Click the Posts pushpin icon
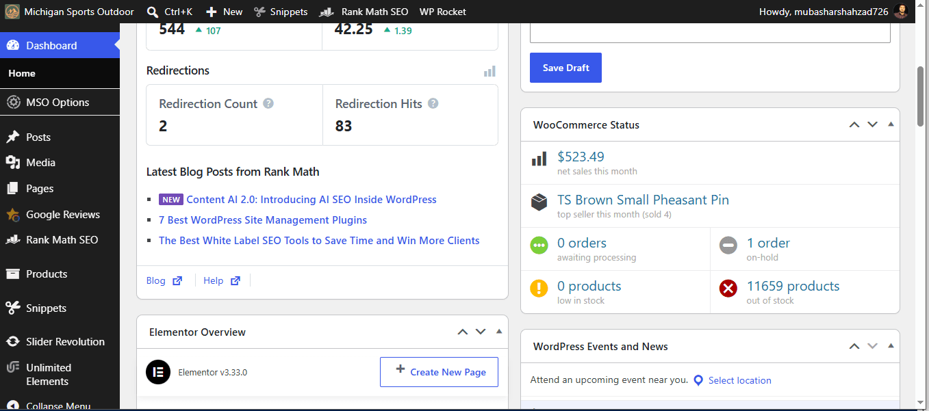The width and height of the screenshot is (929, 411). [x=12, y=137]
